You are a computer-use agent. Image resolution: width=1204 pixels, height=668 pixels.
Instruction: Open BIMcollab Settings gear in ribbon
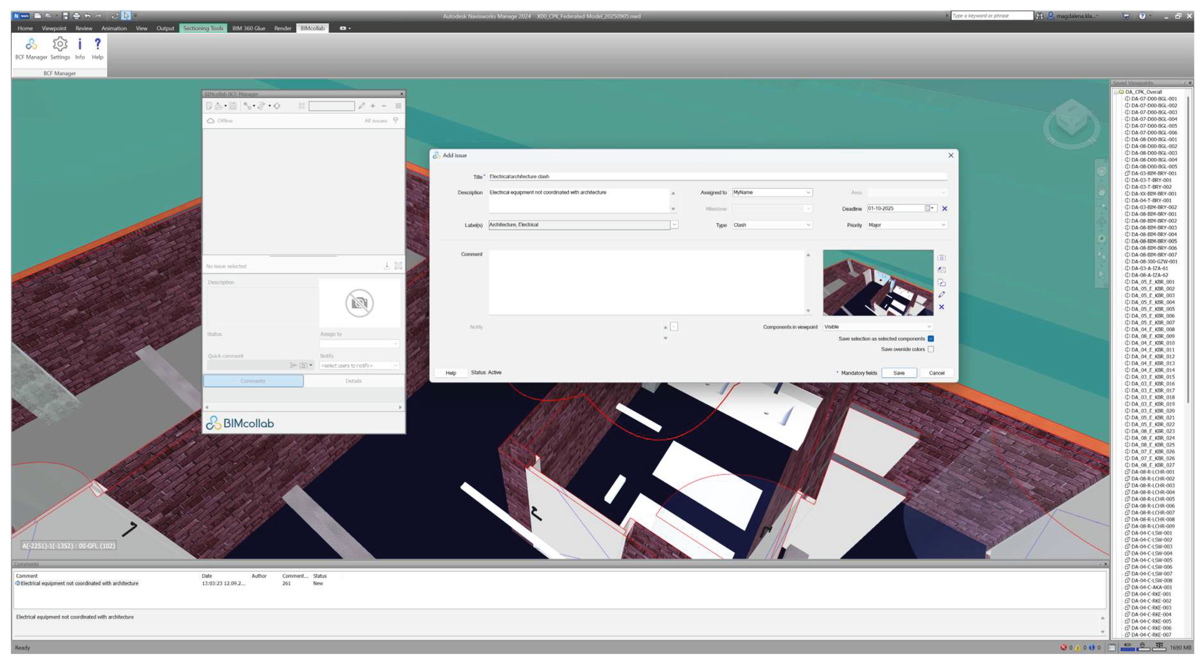60,48
